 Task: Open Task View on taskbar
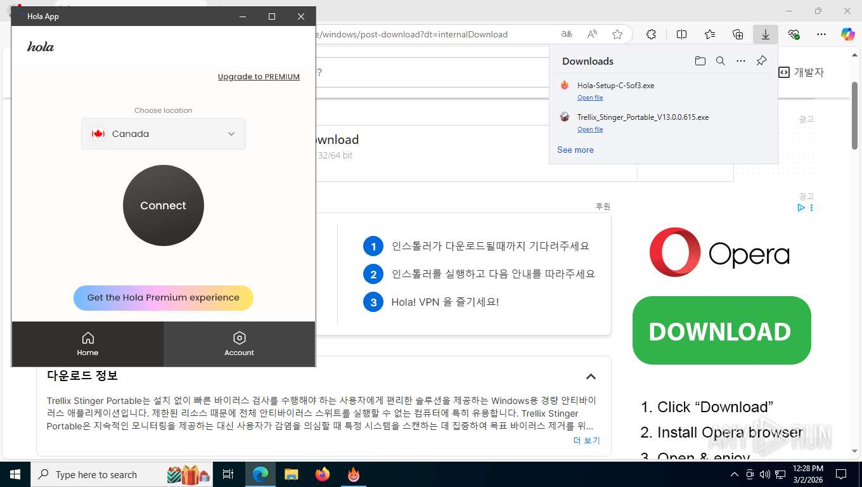pos(229,474)
